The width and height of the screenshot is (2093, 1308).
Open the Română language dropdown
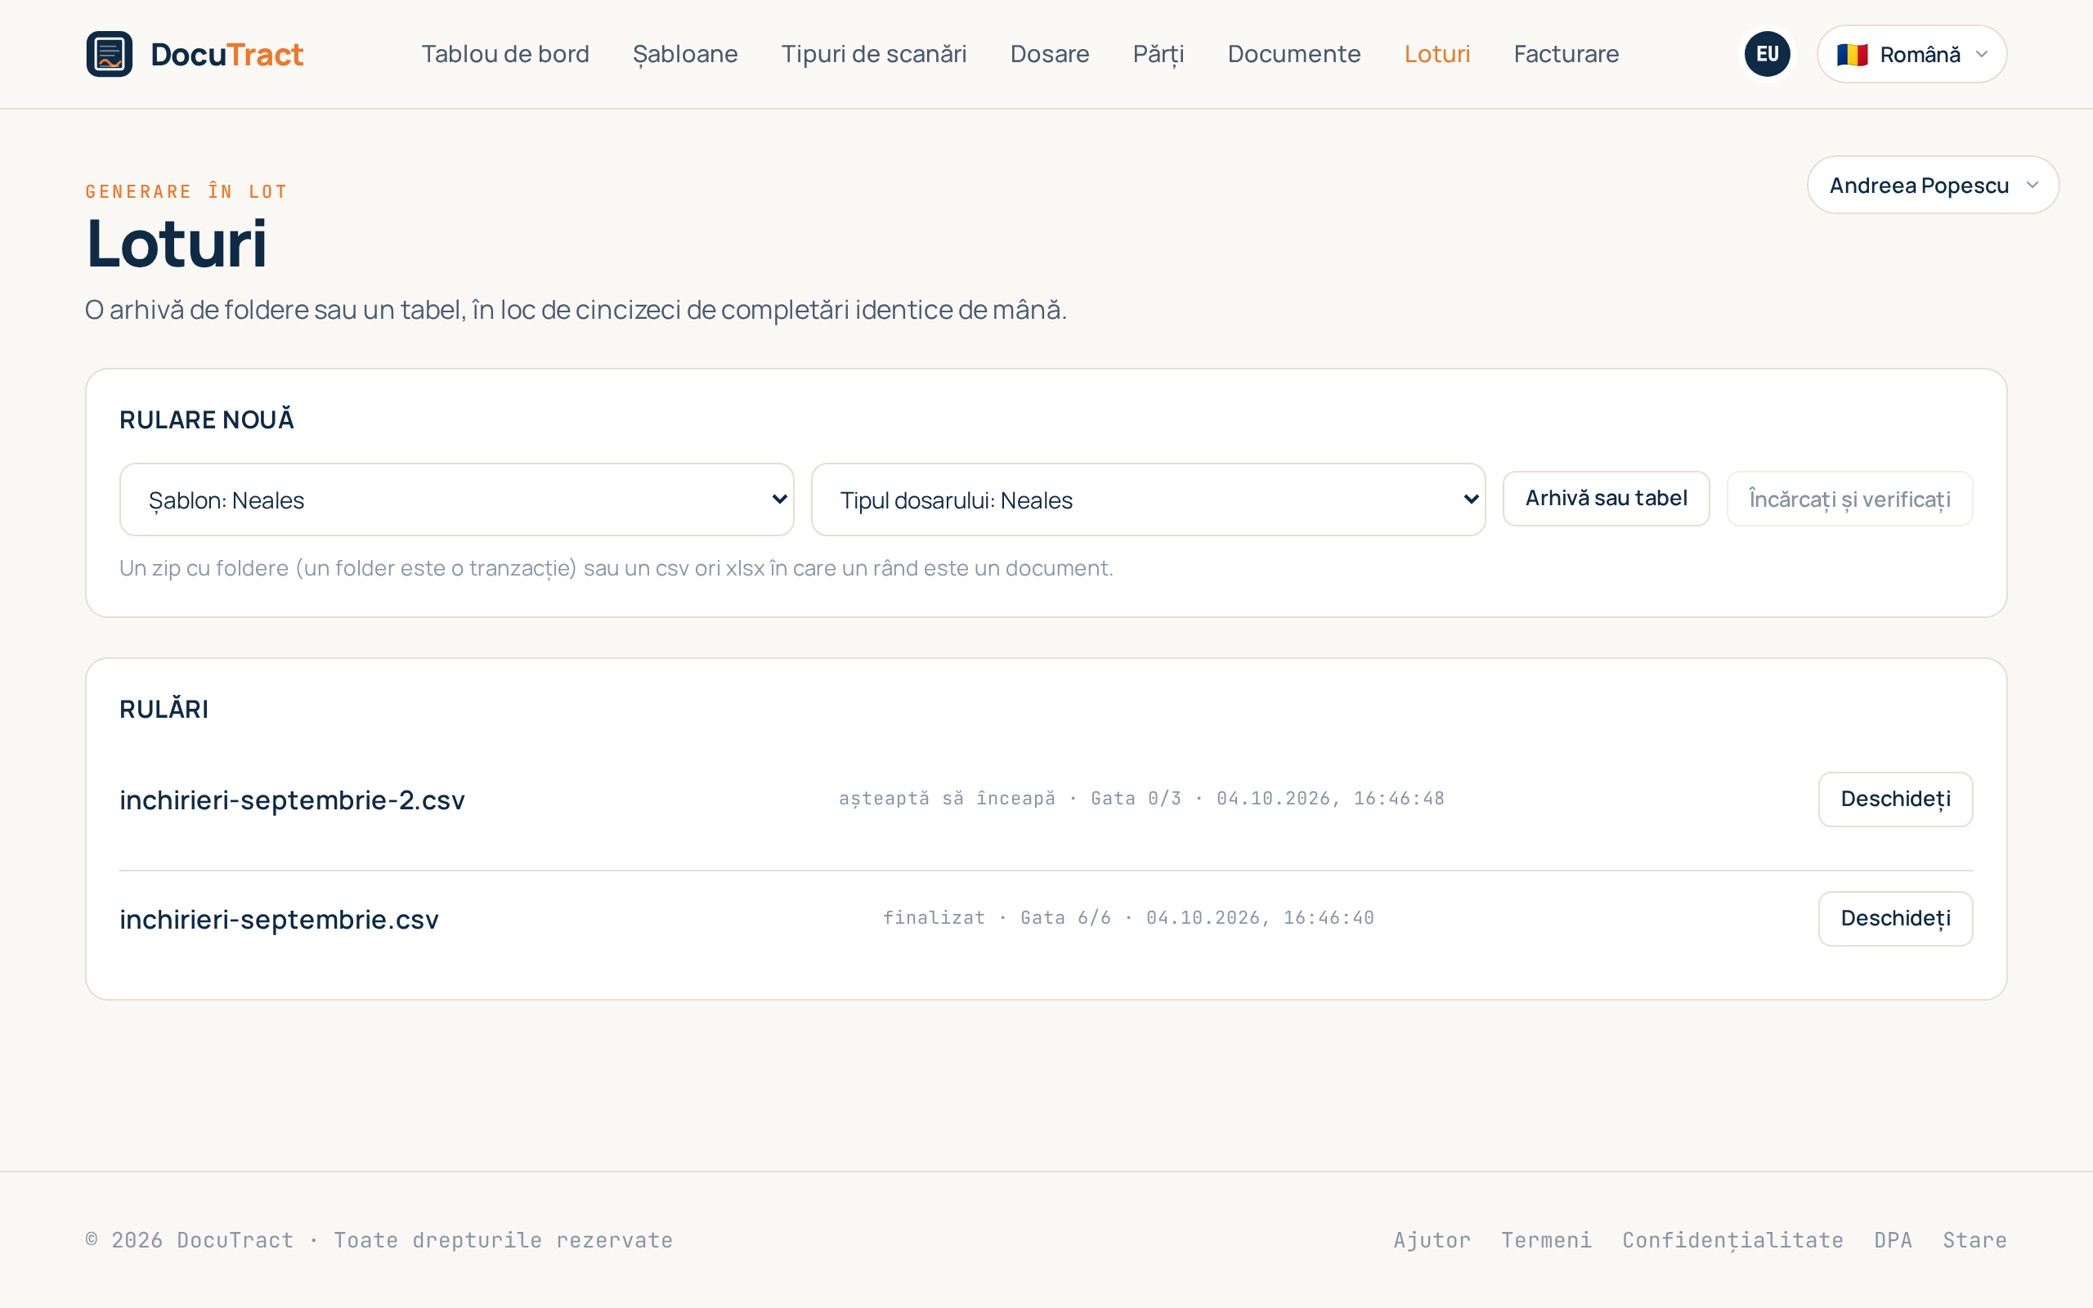coord(1911,54)
